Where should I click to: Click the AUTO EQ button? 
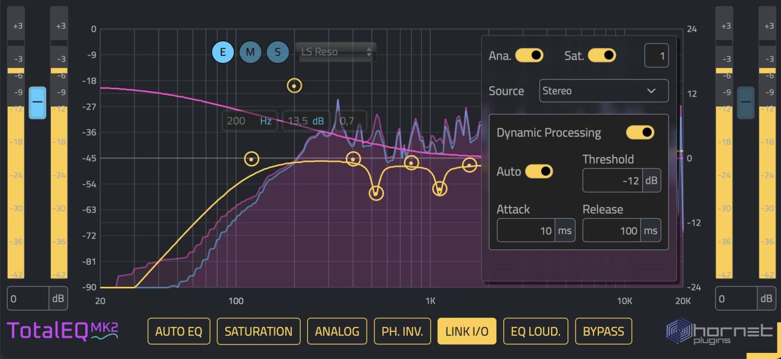click(x=179, y=331)
